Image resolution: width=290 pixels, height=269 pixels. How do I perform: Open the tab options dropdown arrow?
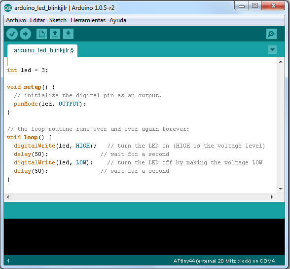[x=272, y=50]
